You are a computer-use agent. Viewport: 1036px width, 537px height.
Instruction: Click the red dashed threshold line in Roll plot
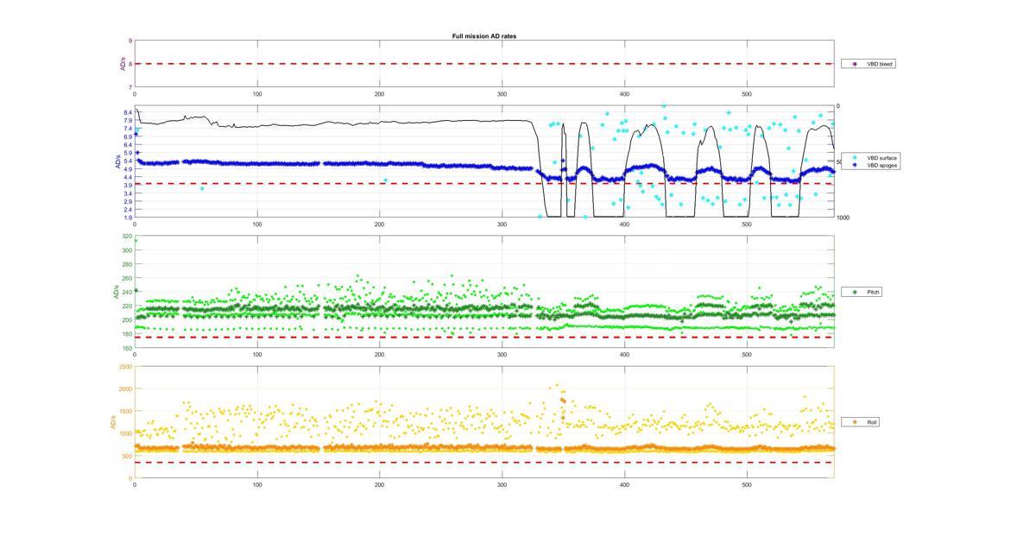(x=484, y=462)
